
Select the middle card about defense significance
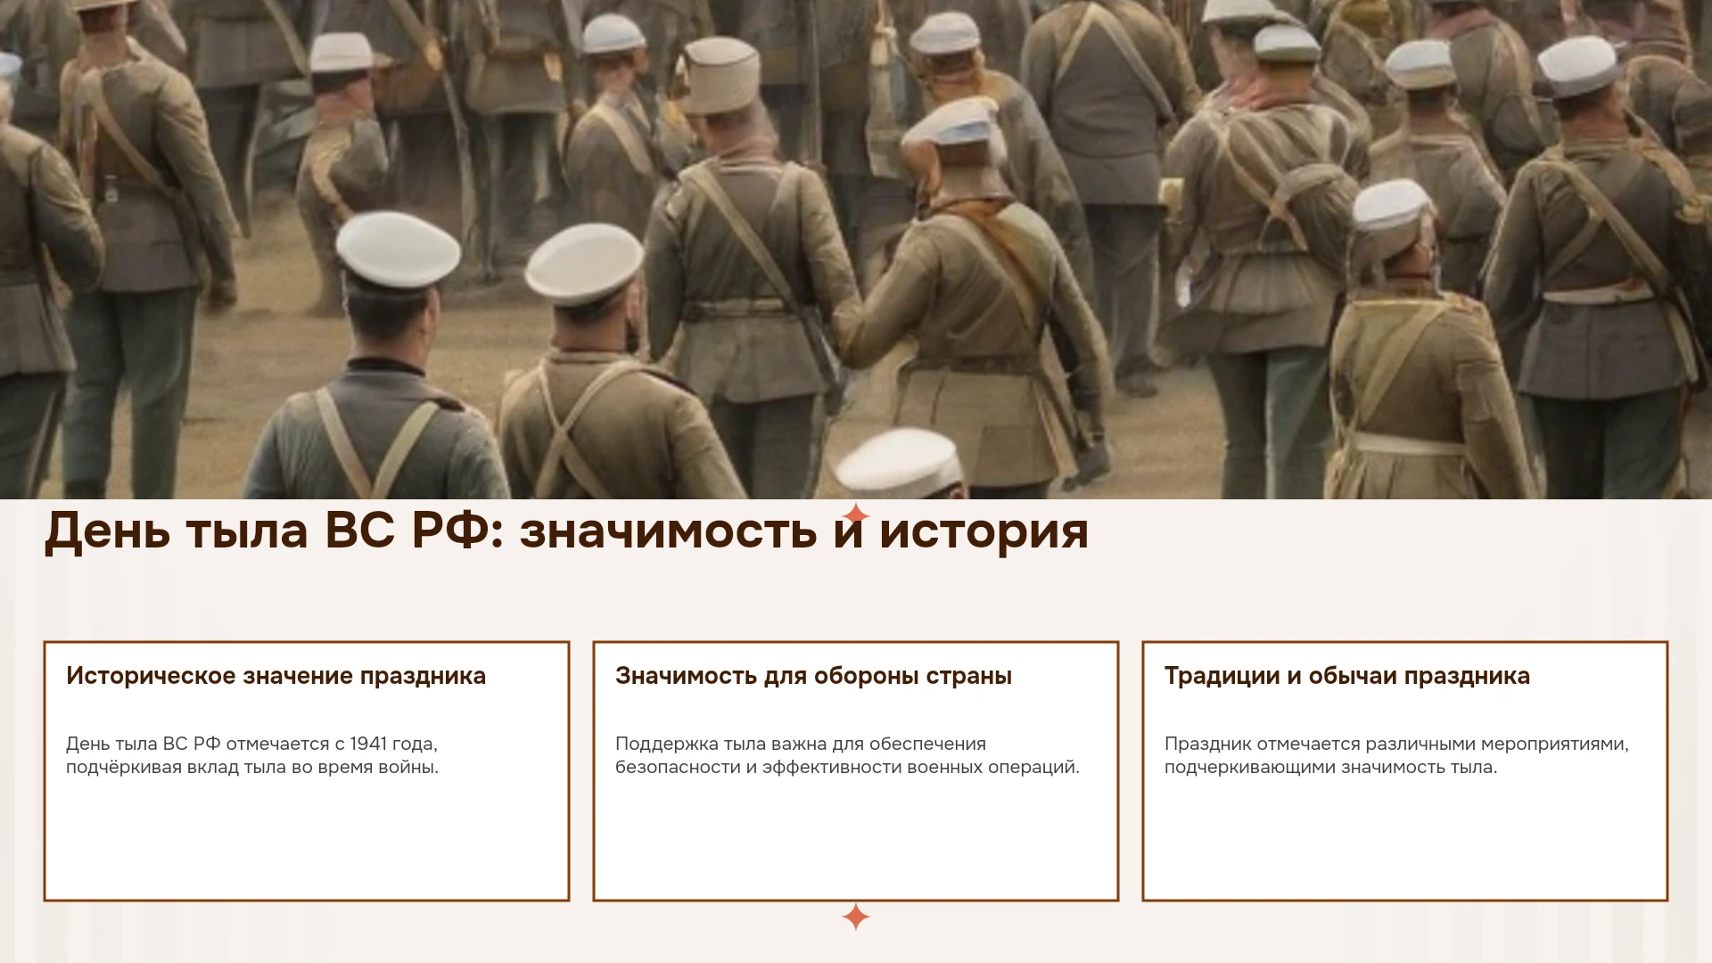click(856, 771)
